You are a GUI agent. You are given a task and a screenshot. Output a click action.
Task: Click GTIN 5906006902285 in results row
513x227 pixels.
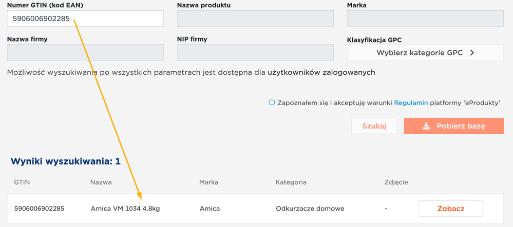tap(40, 209)
